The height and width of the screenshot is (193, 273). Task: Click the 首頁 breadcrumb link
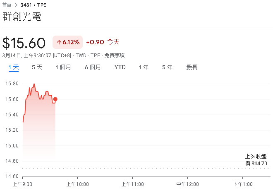(x=8, y=5)
